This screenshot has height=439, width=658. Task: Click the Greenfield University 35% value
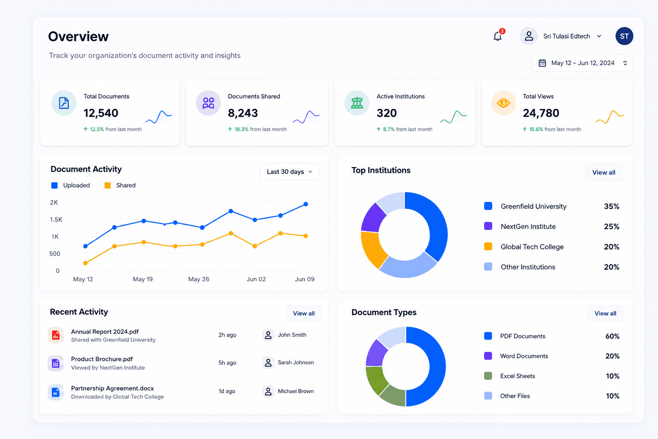(x=611, y=206)
